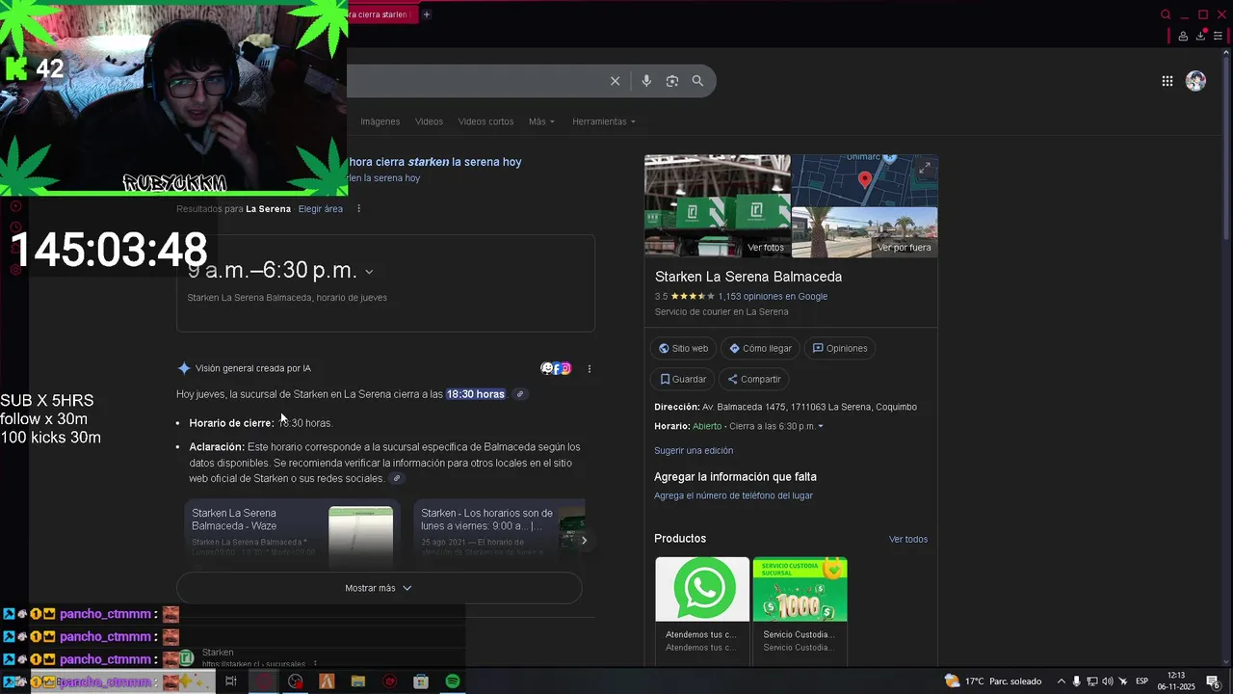This screenshot has height=694, width=1233.
Task: Open the Google apps grid
Action: click(x=1167, y=81)
